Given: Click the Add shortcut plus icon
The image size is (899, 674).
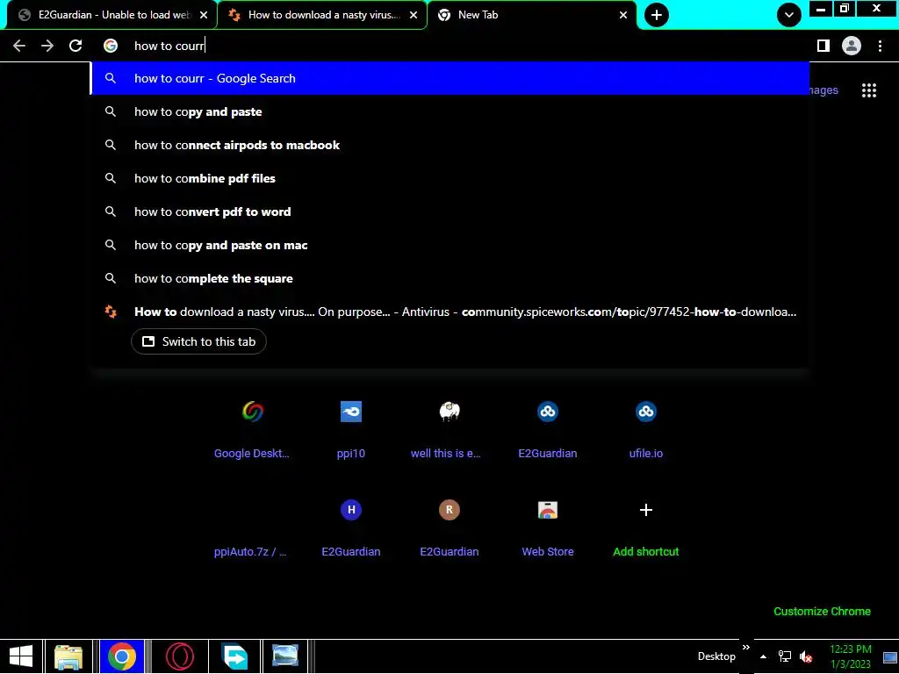Looking at the screenshot, I should tap(646, 510).
